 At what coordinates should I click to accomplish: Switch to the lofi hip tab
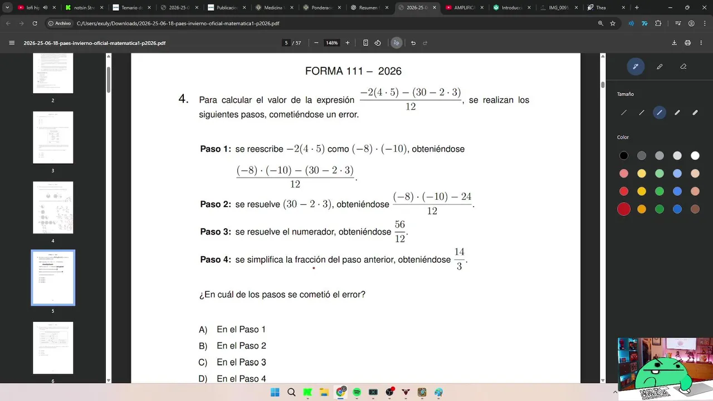pos(36,8)
